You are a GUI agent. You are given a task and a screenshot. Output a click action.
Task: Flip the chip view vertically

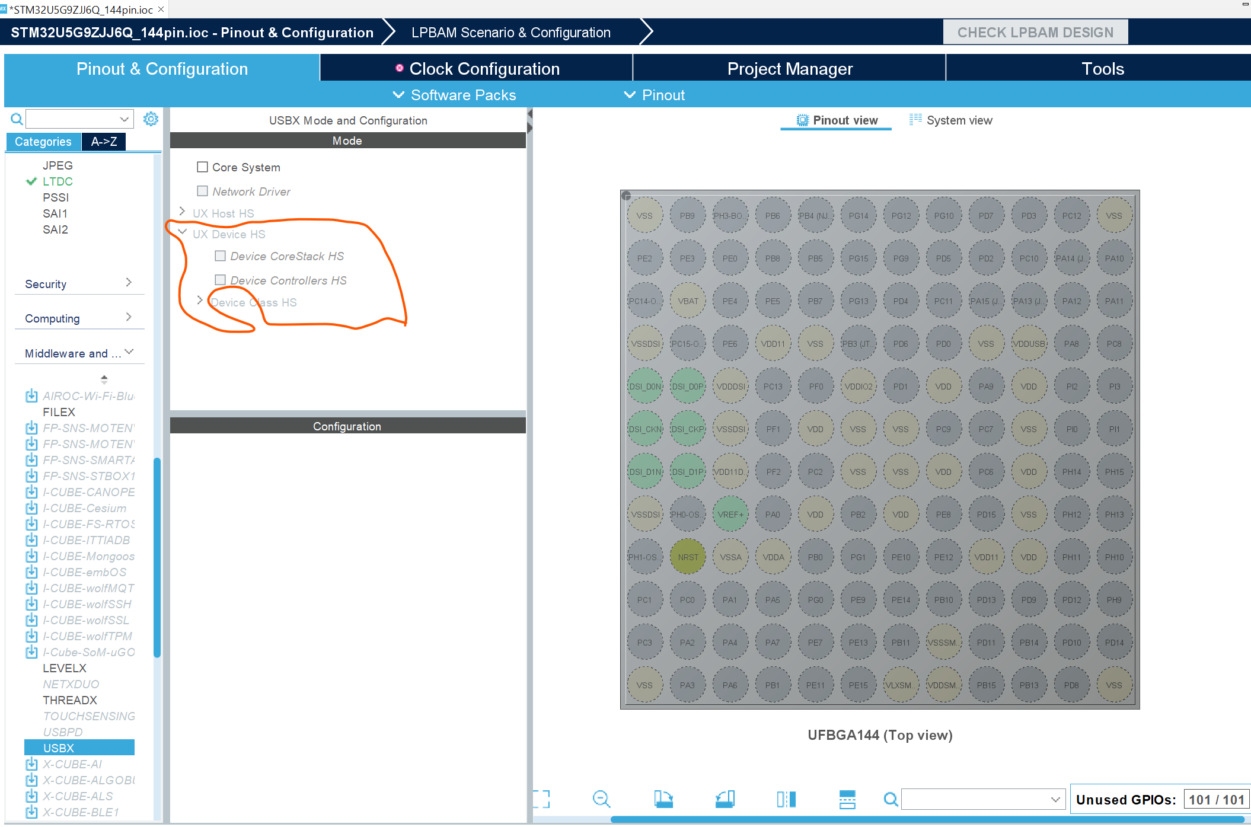click(847, 799)
